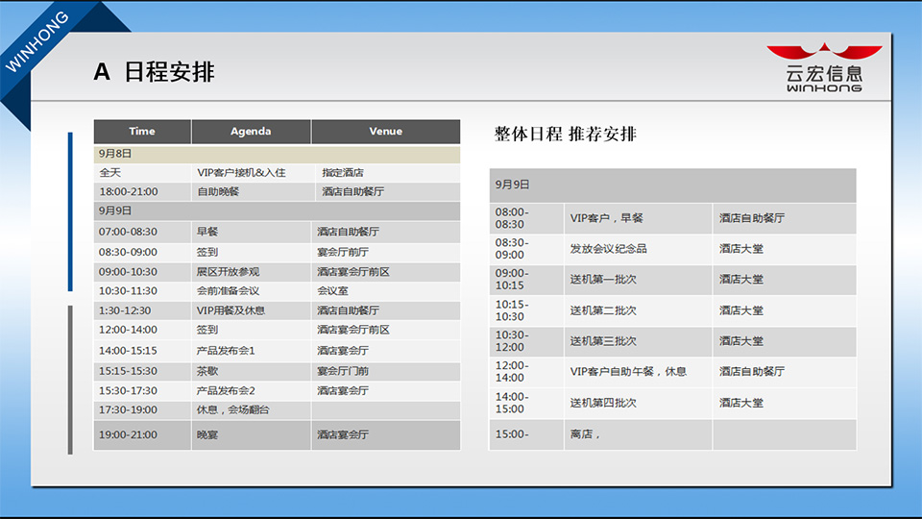Click the 茶歇 agenda cell

point(207,371)
